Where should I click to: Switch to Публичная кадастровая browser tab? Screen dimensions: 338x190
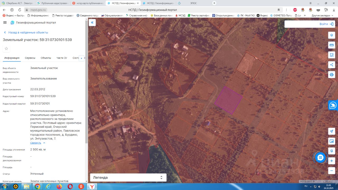pos(53,3)
